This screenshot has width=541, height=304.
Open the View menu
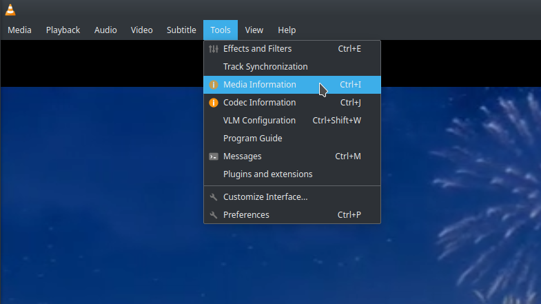254,30
